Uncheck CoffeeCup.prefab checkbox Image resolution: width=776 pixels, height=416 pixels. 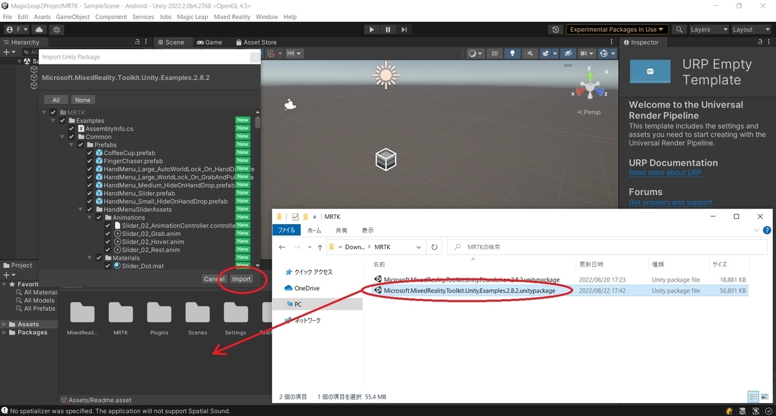point(90,152)
